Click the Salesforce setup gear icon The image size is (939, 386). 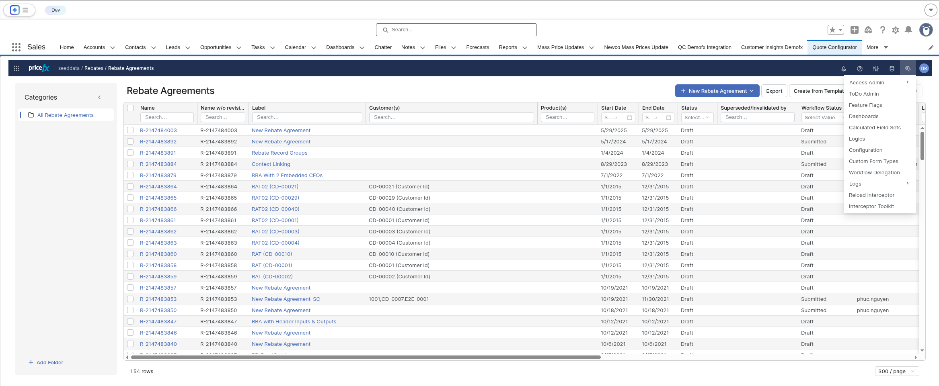[896, 30]
